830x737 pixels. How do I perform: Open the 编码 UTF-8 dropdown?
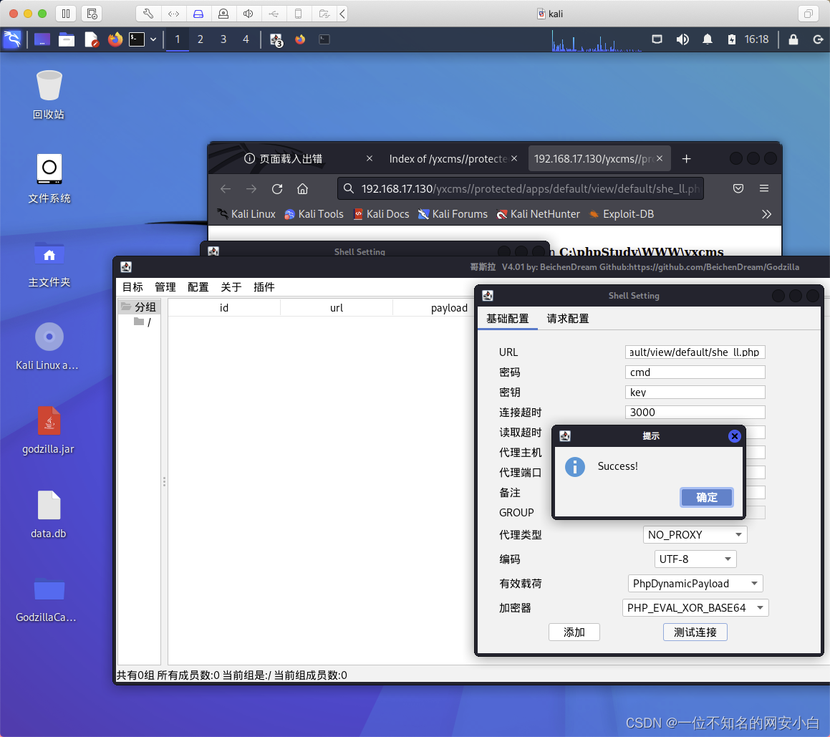[x=695, y=559]
